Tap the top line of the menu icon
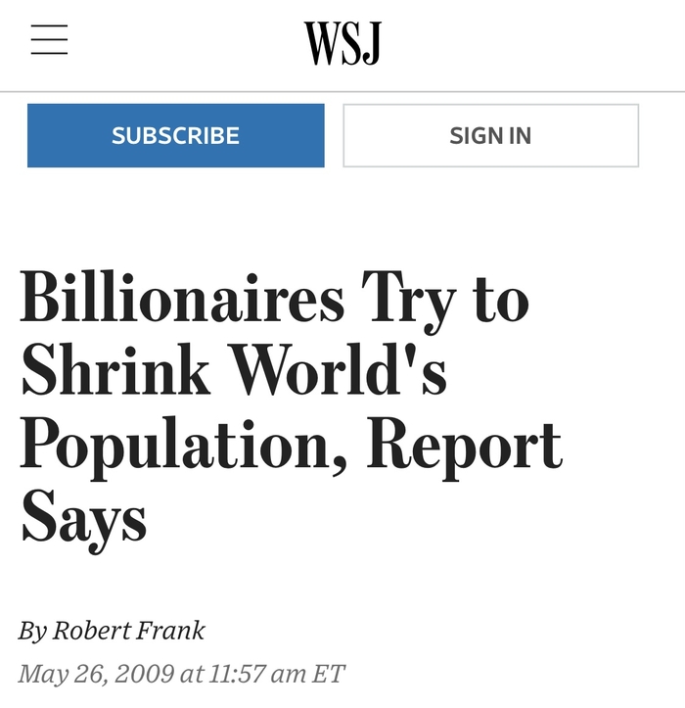The height and width of the screenshot is (708, 685). [49, 26]
